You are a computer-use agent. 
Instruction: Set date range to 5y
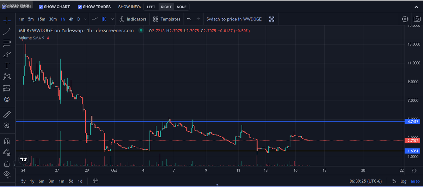pyautogui.click(x=23, y=181)
